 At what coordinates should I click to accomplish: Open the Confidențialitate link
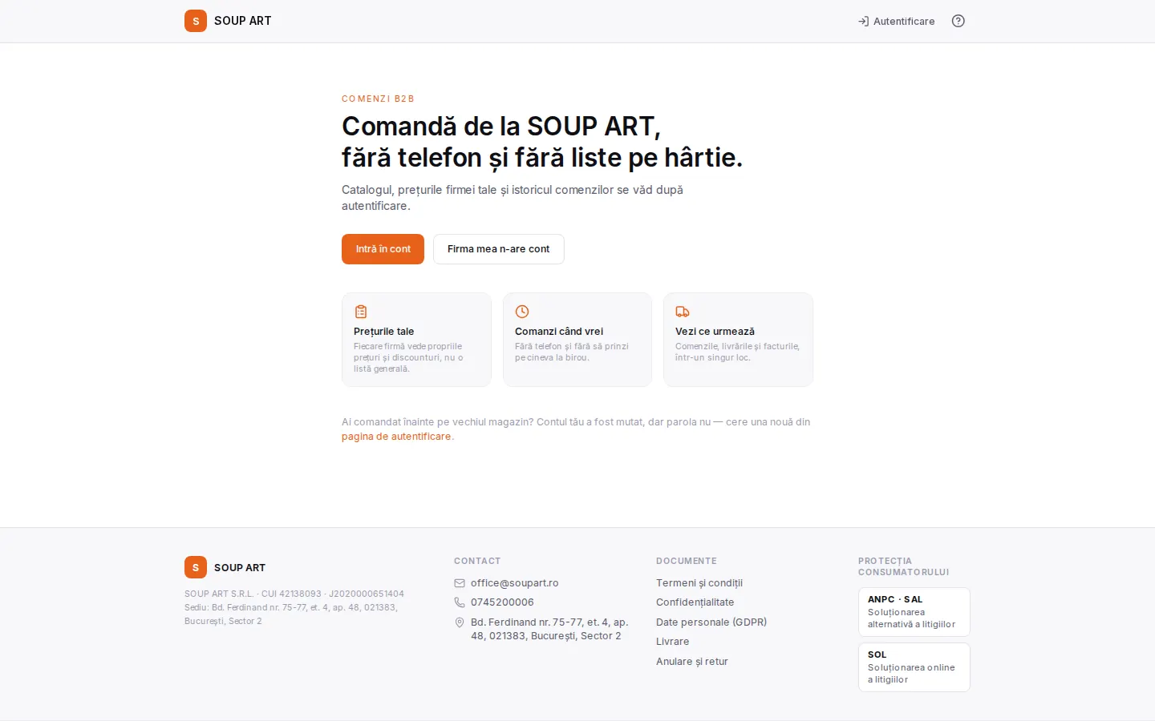point(695,602)
